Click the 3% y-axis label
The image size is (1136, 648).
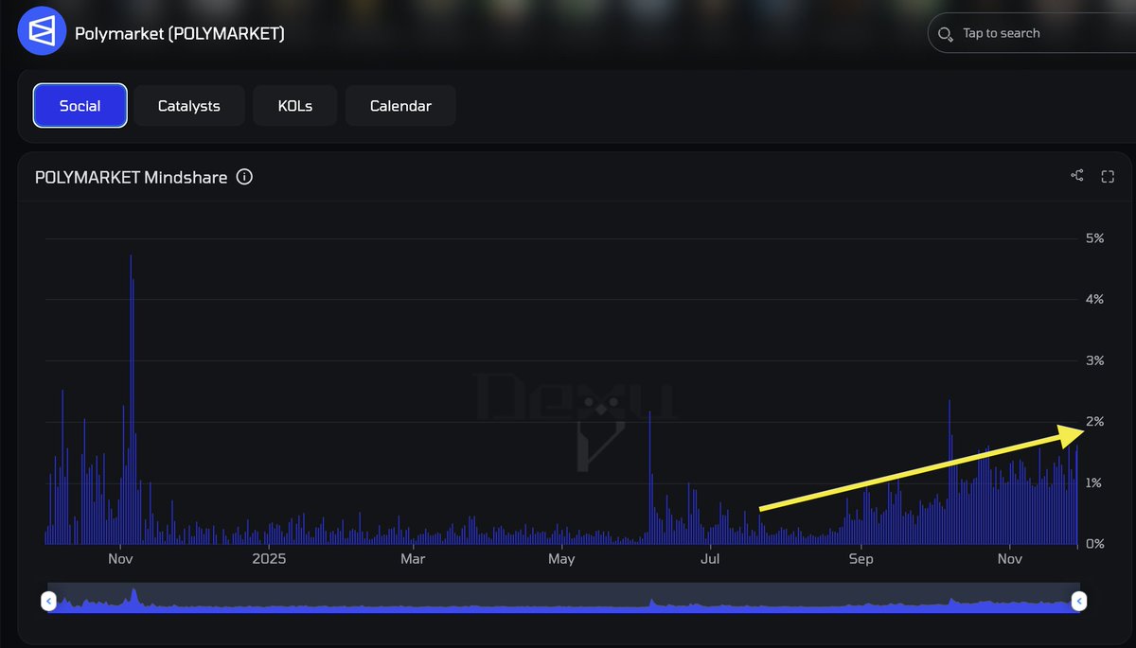1094,360
